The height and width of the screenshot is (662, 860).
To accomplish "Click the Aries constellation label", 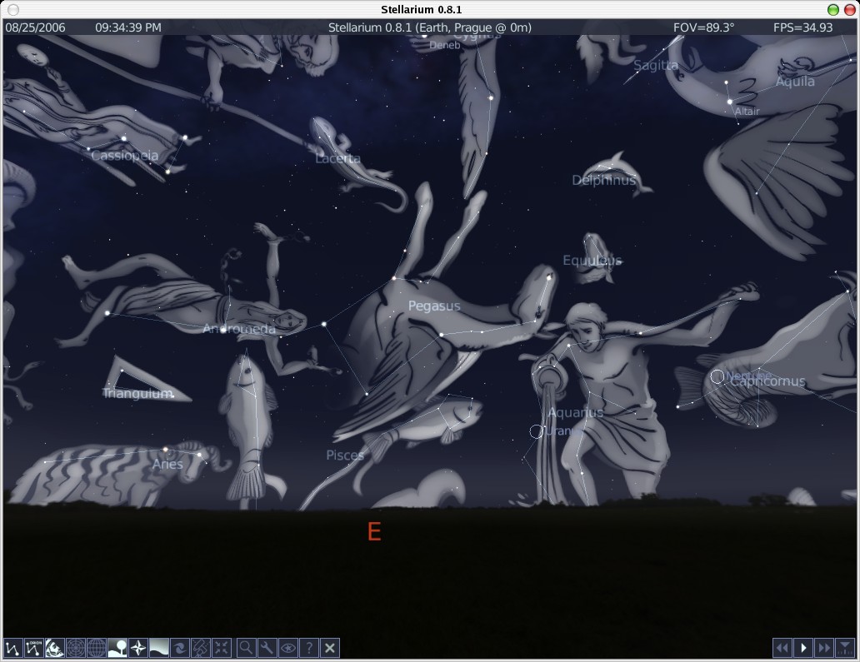I will tap(167, 464).
